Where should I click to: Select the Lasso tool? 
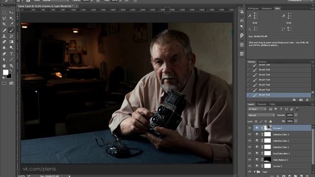[4, 19]
